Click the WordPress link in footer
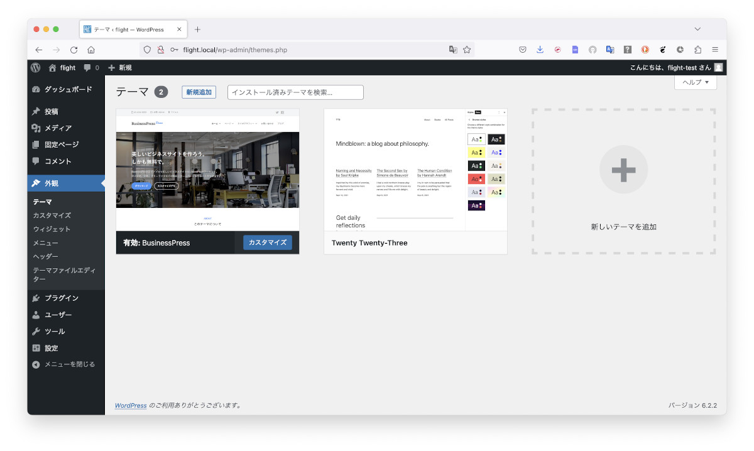This screenshot has width=754, height=451. click(131, 406)
